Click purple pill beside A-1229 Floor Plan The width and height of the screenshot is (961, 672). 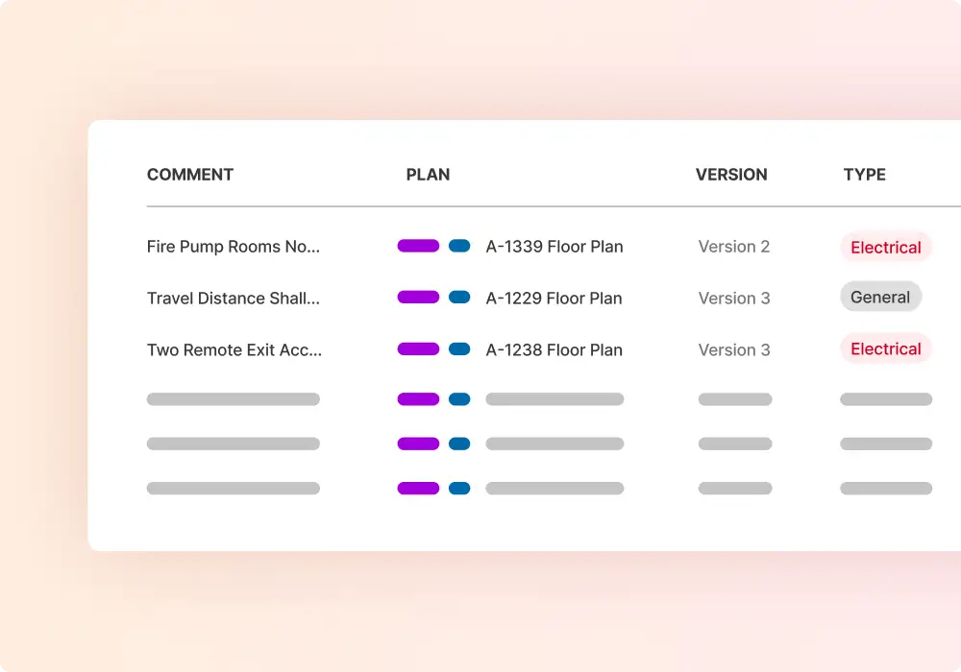418,298
